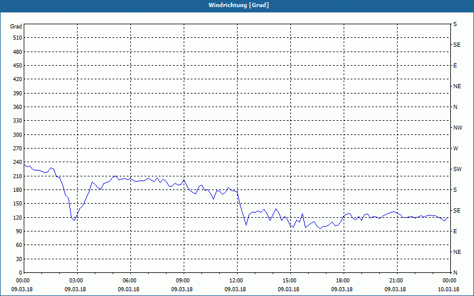Click the '09:00' time label
This screenshot has width=474, height=296.
184,281
